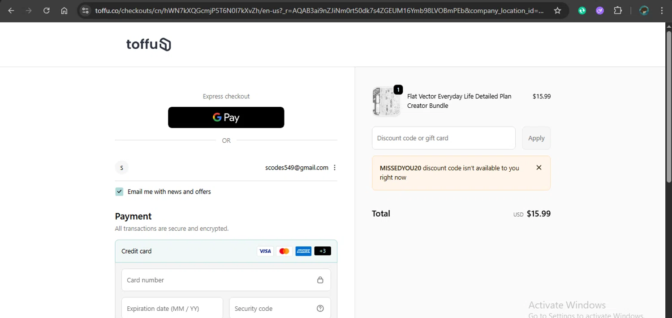This screenshot has height=318, width=672.
Task: Click the toffu logo
Action: (149, 44)
